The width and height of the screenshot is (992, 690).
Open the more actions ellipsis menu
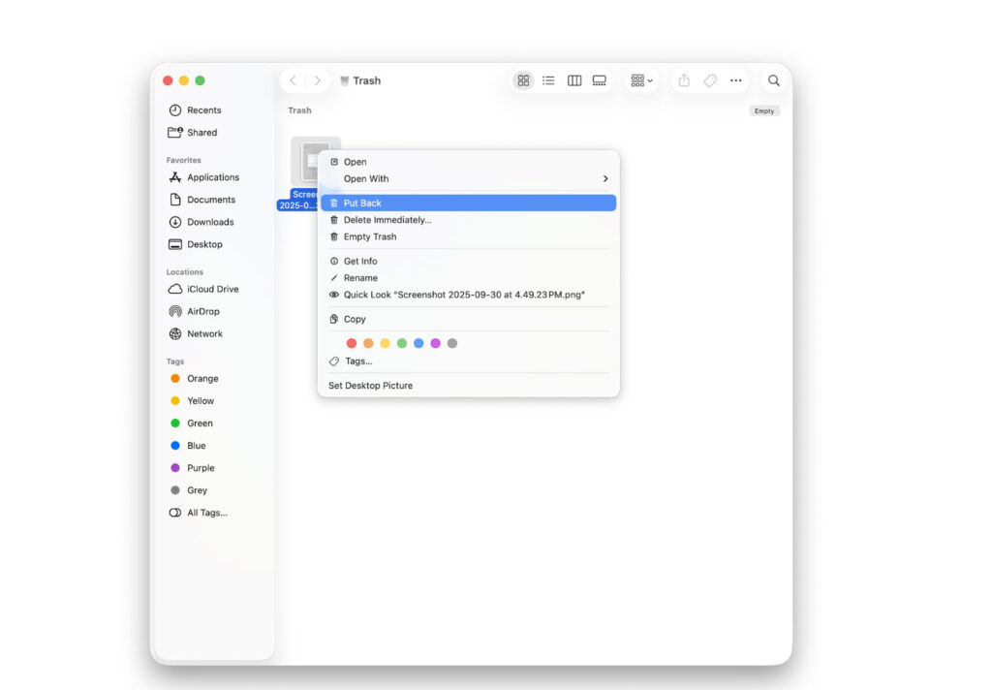(x=736, y=80)
